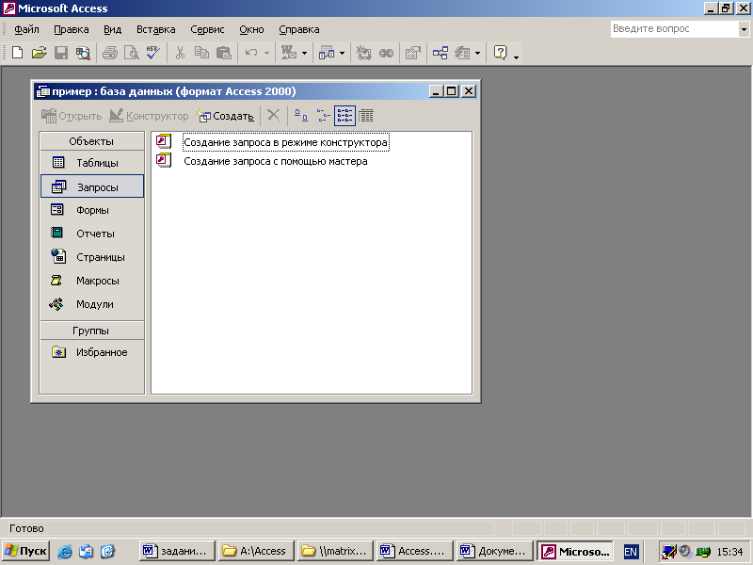Open the Сервис menu
Image resolution: width=753 pixels, height=565 pixels.
point(207,29)
